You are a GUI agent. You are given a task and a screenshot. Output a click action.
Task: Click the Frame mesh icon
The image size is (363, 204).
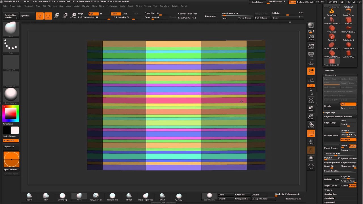(311, 100)
